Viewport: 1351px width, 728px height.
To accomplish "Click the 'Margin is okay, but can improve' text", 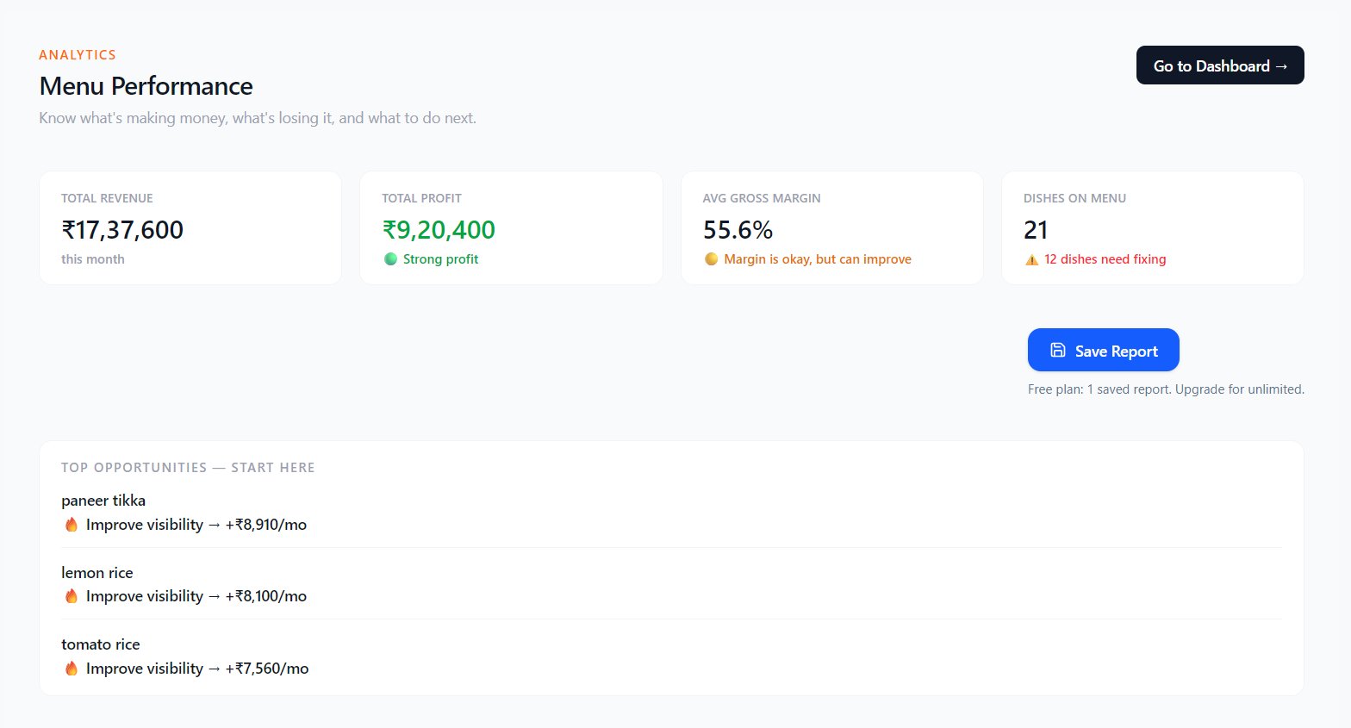I will (818, 259).
